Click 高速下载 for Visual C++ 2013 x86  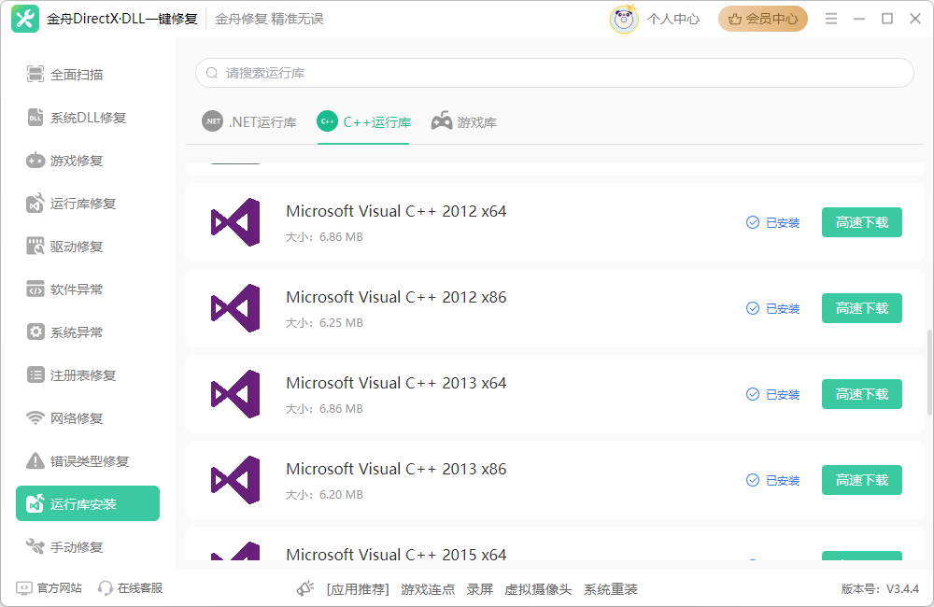click(861, 480)
